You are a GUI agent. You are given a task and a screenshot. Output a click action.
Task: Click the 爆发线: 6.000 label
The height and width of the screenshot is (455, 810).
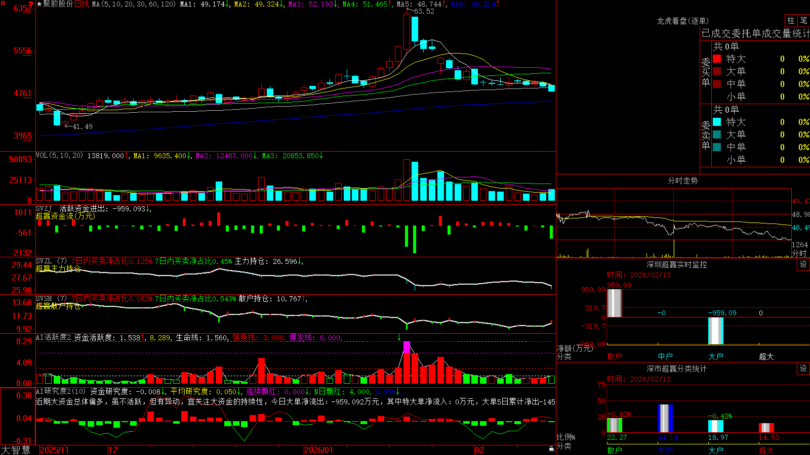tap(315, 337)
